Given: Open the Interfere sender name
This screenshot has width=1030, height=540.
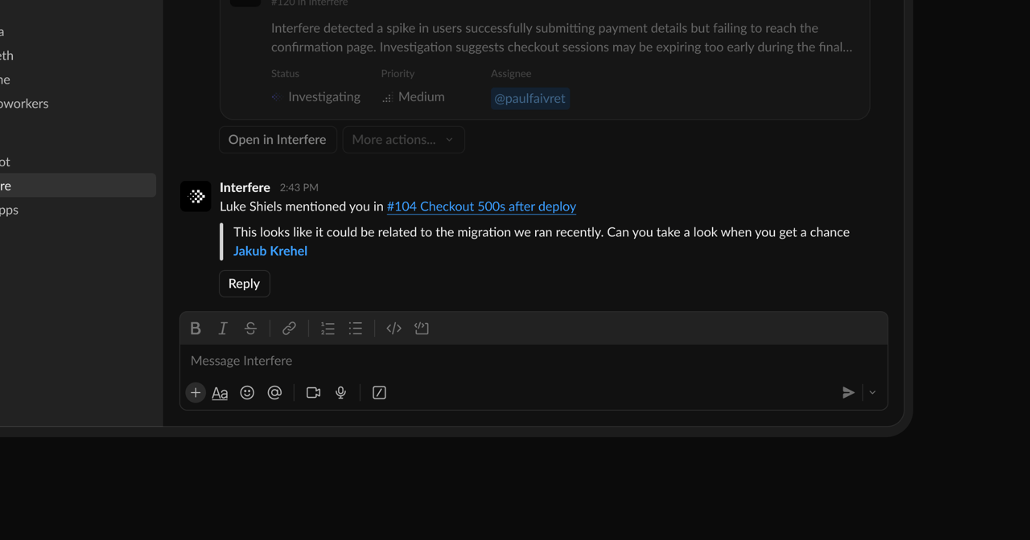Looking at the screenshot, I should tap(245, 187).
